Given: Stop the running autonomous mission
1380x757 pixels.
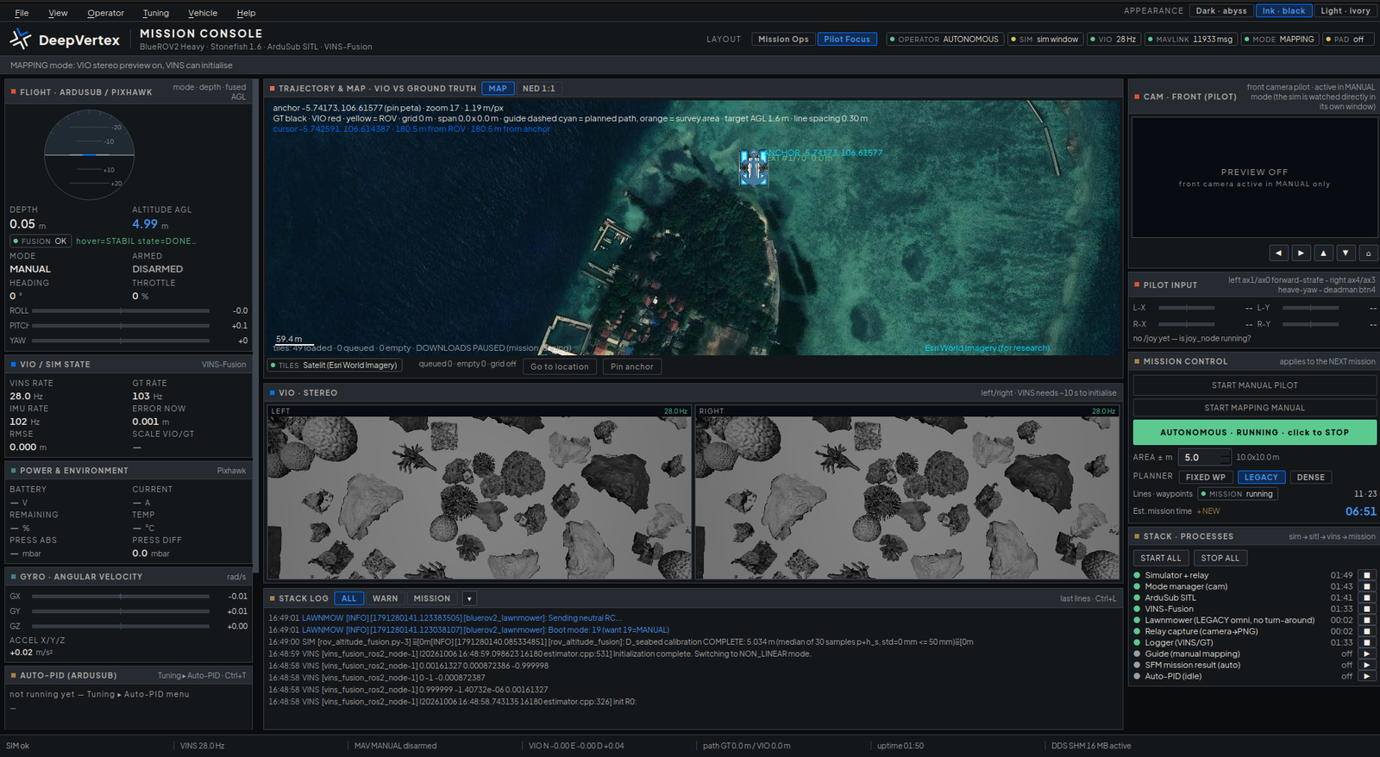Looking at the screenshot, I should pyautogui.click(x=1254, y=432).
